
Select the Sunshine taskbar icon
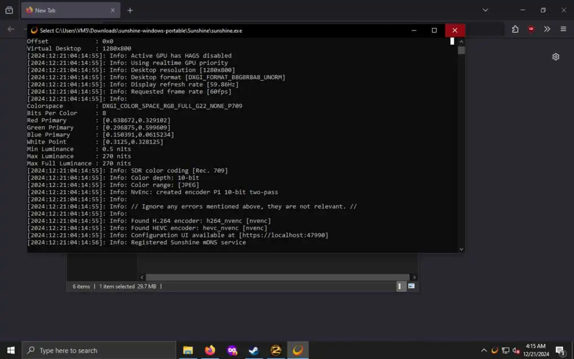click(298, 350)
